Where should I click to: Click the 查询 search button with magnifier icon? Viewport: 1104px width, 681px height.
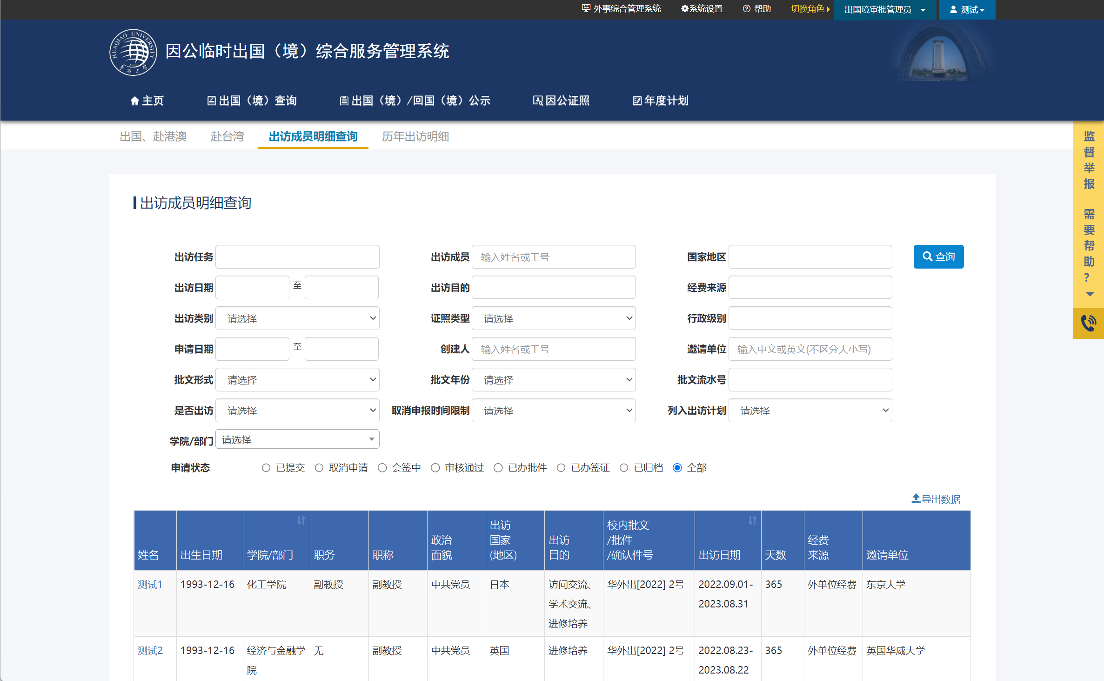tap(938, 256)
